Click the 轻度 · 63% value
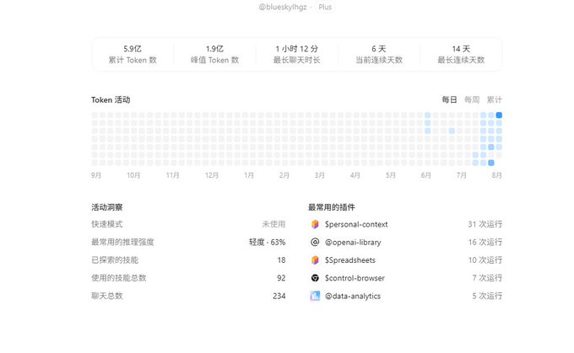This screenshot has height=353, width=574. click(x=268, y=243)
